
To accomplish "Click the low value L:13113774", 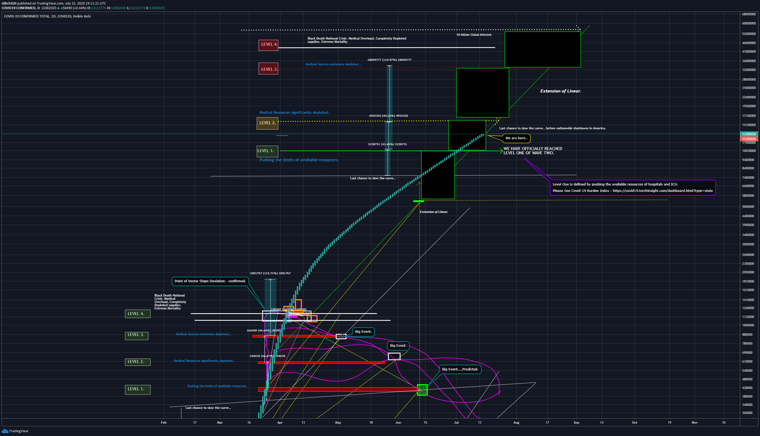I will (136, 8).
